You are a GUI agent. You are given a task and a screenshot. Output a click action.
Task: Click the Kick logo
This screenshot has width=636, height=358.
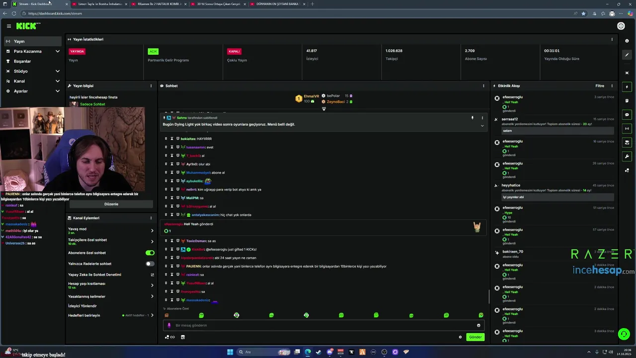[x=27, y=26]
